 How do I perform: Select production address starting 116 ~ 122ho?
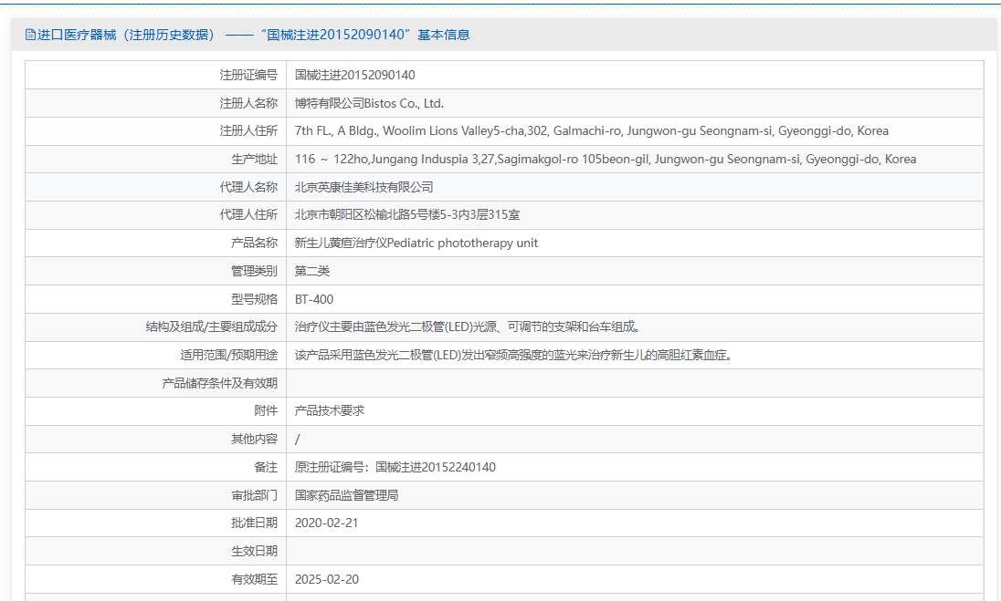(x=606, y=159)
